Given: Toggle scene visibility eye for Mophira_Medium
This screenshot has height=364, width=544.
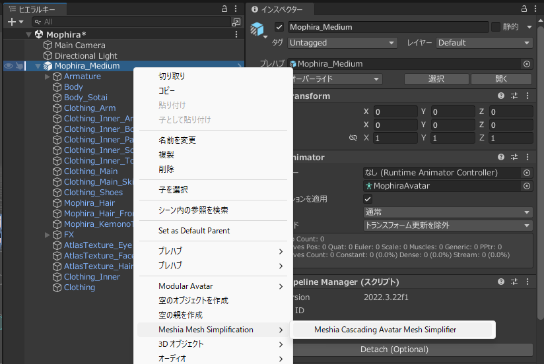Looking at the screenshot, I should [9, 66].
